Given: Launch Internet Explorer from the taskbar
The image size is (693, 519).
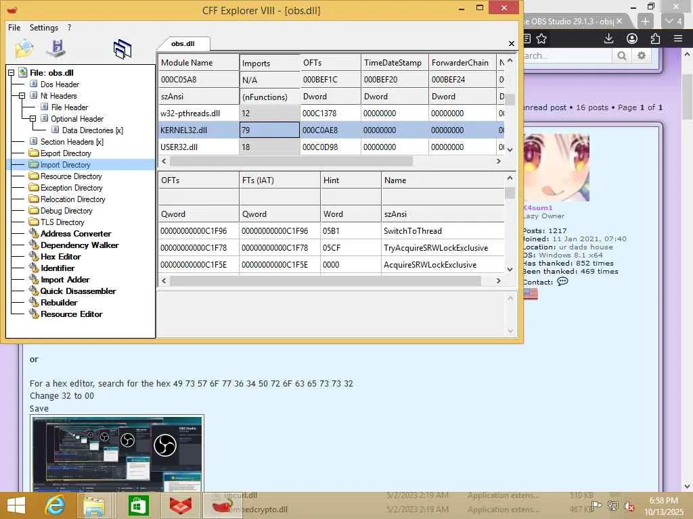Looking at the screenshot, I should 55,505.
